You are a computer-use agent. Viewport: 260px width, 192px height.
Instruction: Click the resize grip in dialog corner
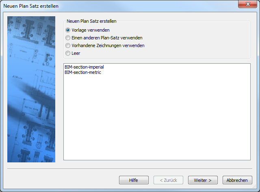(x=254, y=187)
